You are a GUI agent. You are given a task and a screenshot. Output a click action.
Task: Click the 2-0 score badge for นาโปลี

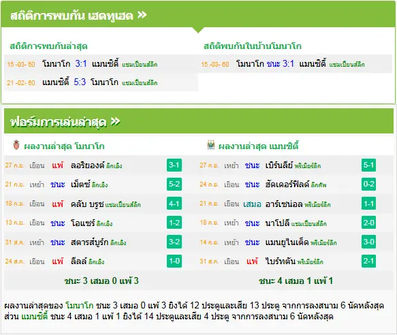click(368, 223)
